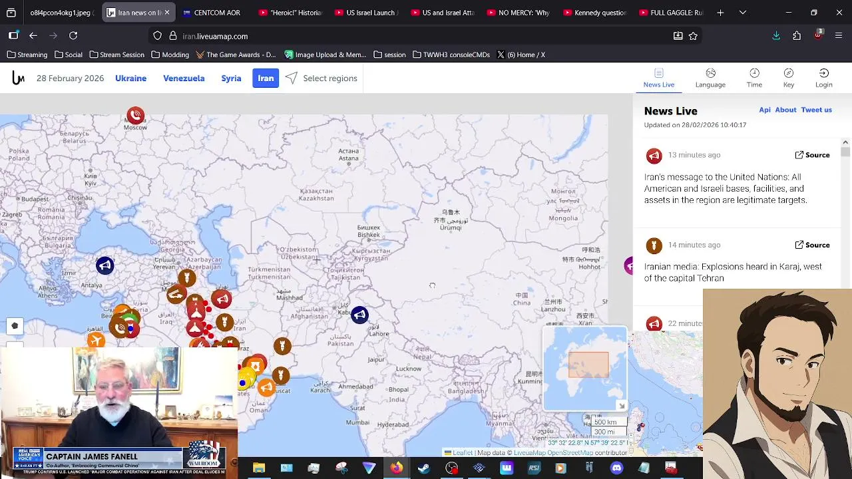Click the Karaj explosions news headline

pos(733,272)
